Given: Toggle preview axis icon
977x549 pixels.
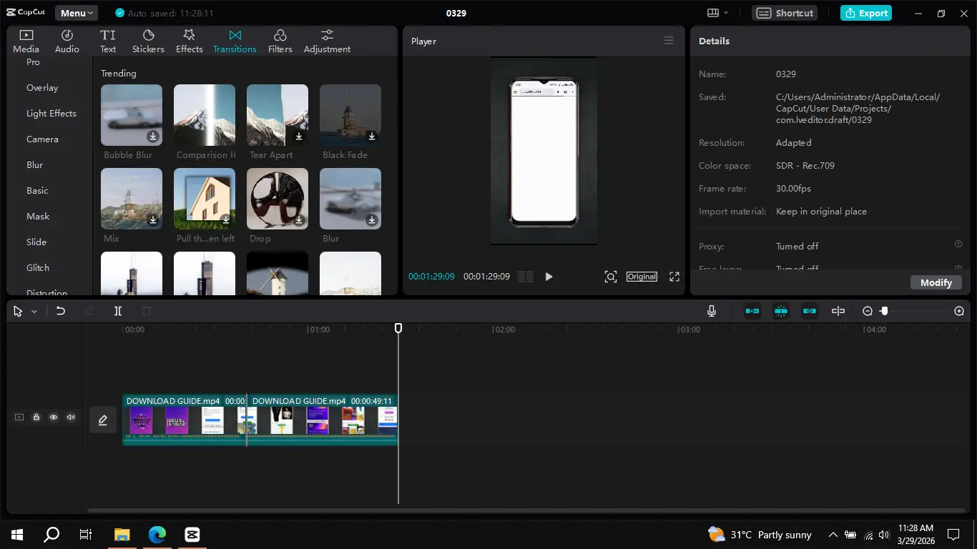Looking at the screenshot, I should click(x=838, y=311).
